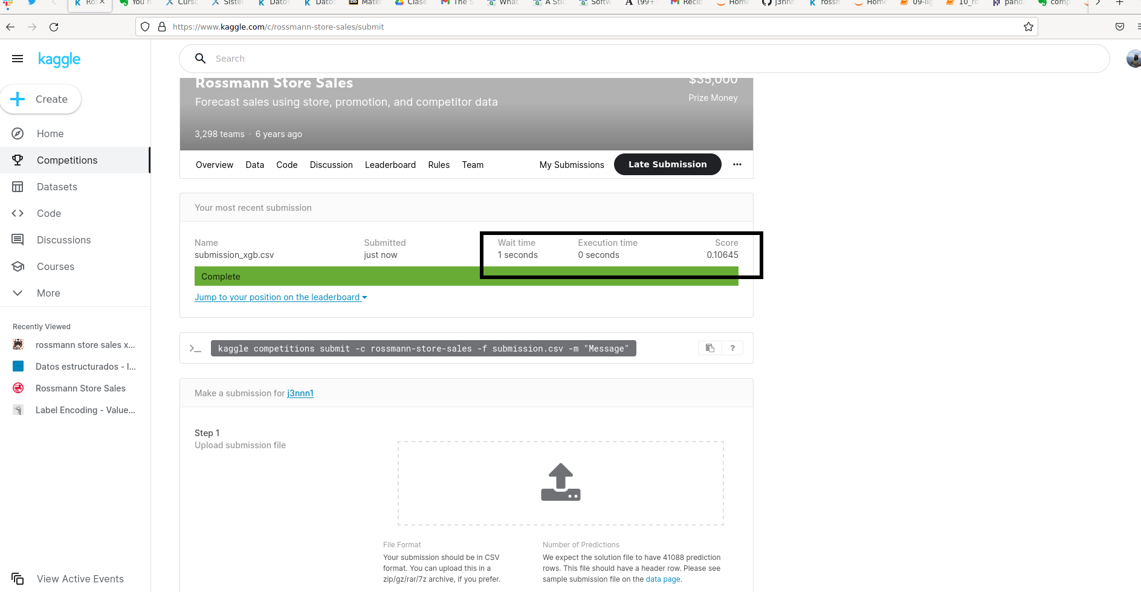The height and width of the screenshot is (592, 1141).
Task: Close the active browser tab
Action: pos(102,2)
